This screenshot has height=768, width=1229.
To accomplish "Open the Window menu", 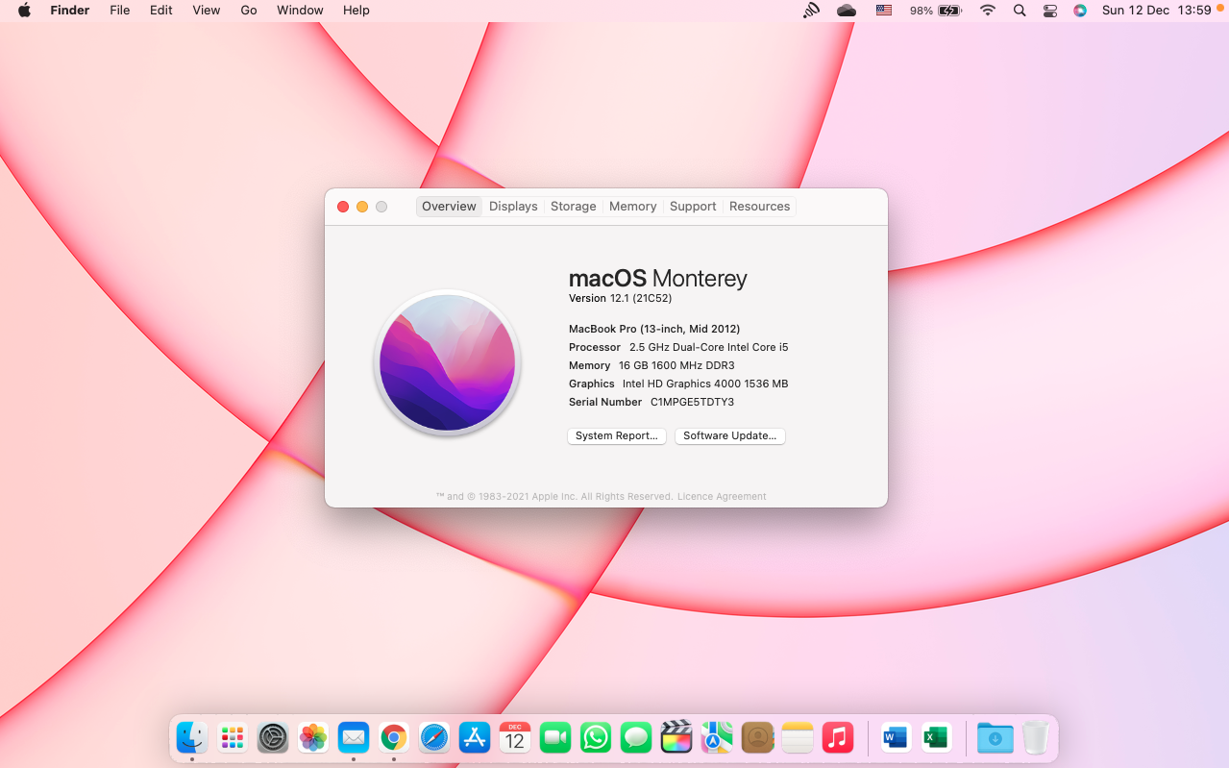I will pyautogui.click(x=300, y=11).
